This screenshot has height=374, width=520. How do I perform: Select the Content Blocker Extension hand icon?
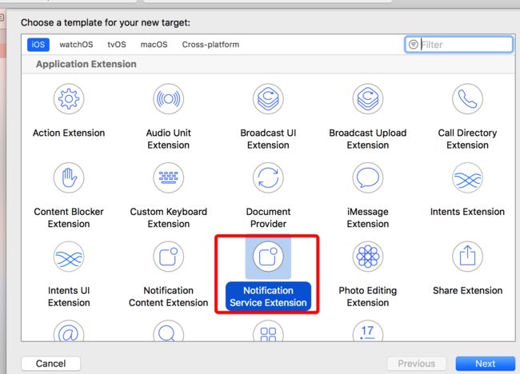coord(69,177)
